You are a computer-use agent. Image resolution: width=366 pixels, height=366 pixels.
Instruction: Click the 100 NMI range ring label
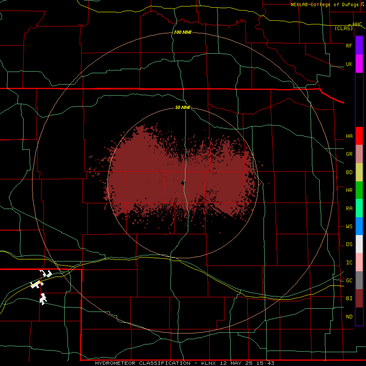[x=183, y=32]
